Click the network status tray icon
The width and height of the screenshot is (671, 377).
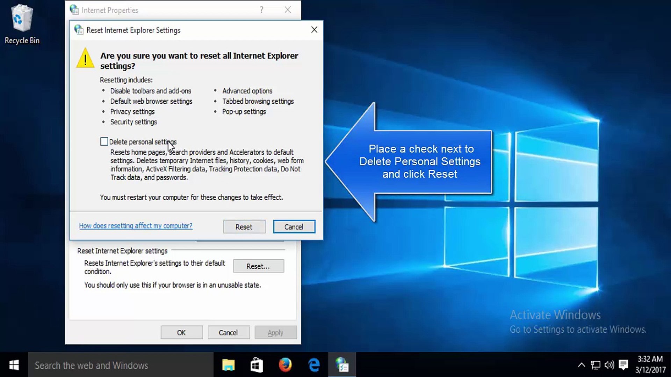(x=596, y=365)
